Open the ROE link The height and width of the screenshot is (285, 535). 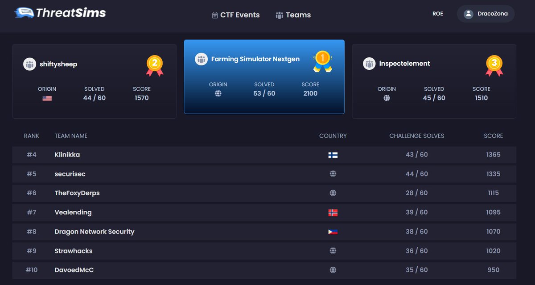[x=438, y=14]
